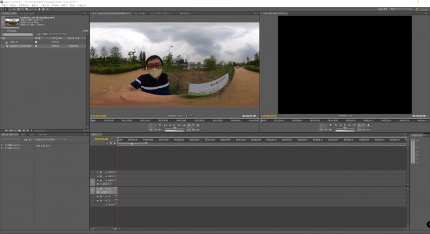The height and width of the screenshot is (234, 430).
Task: Toggle the Snap magnet icon in the timeline
Action: click(108, 143)
